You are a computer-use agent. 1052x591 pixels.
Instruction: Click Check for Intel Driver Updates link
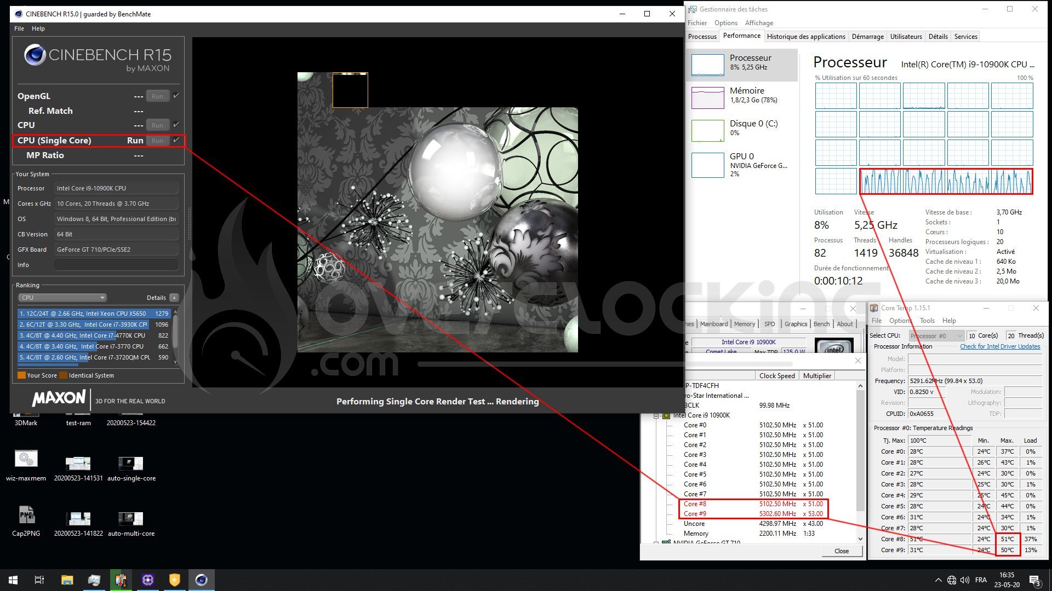pyautogui.click(x=1000, y=346)
